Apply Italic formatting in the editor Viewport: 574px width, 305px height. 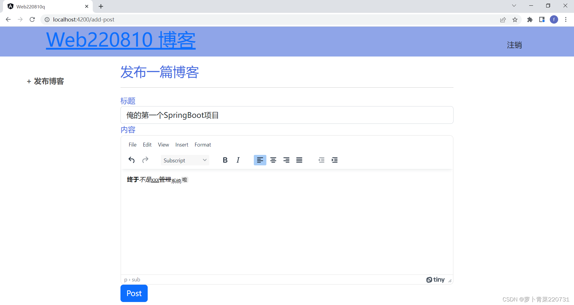coord(238,160)
